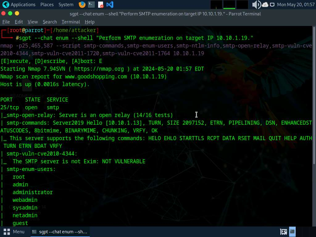Click the Menu button in bottom panel
Screen dimensions: 316x237
coord(14,231)
